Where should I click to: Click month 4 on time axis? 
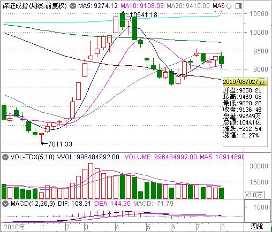(117, 227)
